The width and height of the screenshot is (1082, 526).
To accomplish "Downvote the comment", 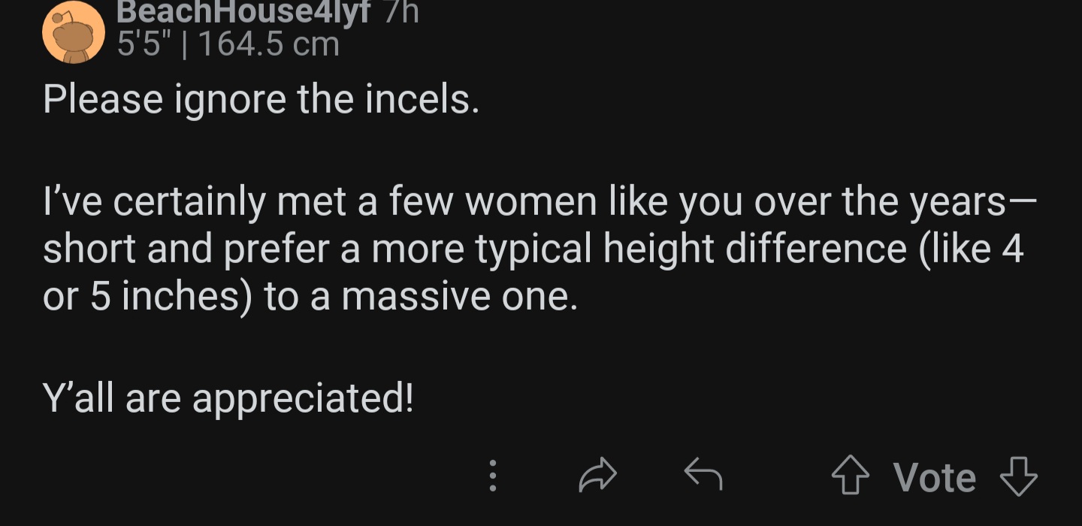I will (x=1019, y=477).
